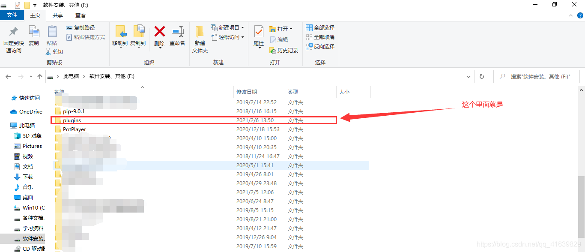
Task: Open Music (音乐) in the sidebar
Action: coord(24,187)
